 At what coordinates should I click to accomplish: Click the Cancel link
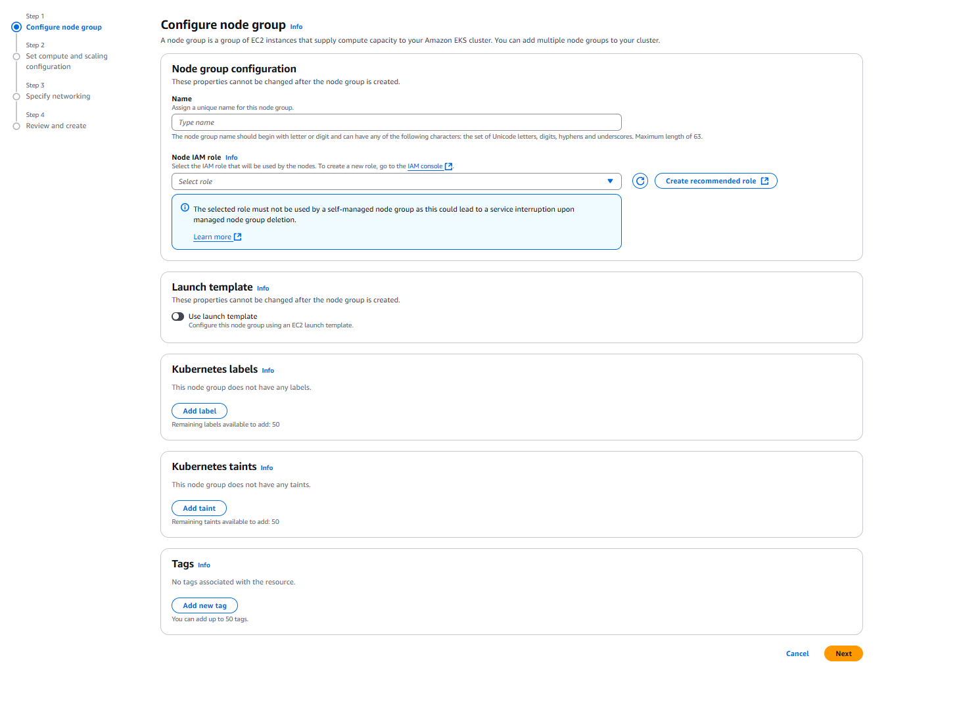(797, 653)
